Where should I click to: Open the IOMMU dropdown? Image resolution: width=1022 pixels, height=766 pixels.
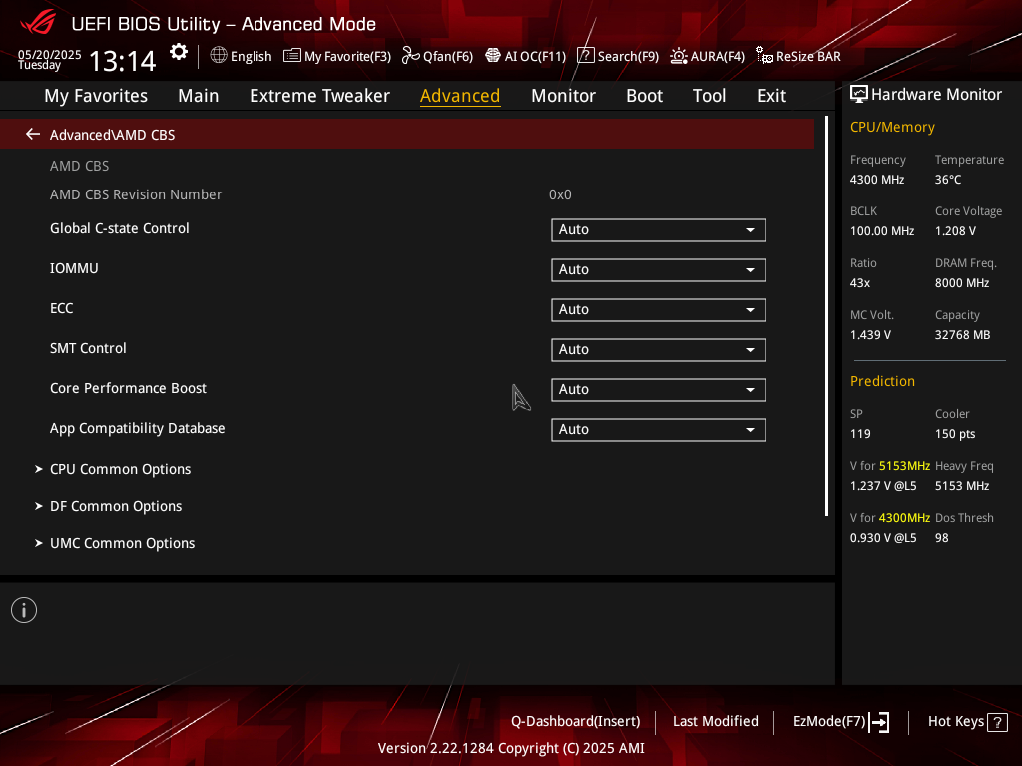[x=659, y=269]
